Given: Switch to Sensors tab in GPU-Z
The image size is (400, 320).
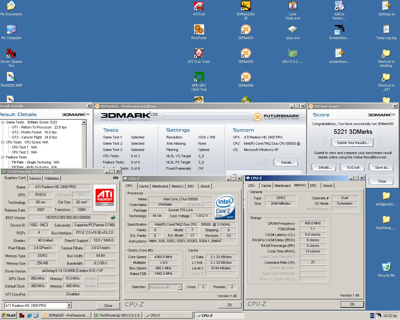Looking at the screenshot, I should [35, 178].
